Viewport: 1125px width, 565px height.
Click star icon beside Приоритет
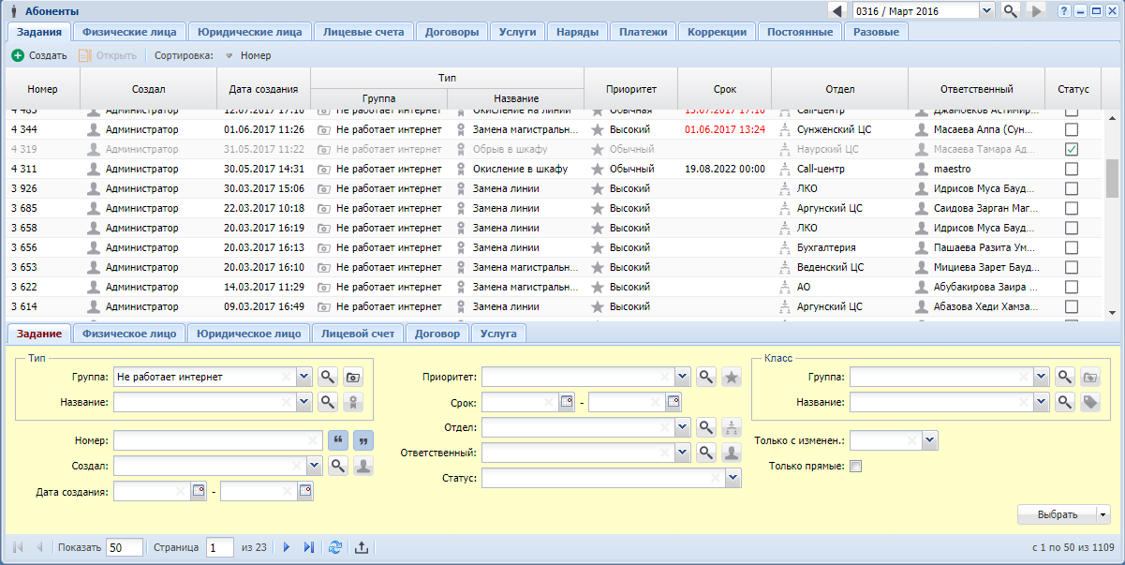click(731, 377)
